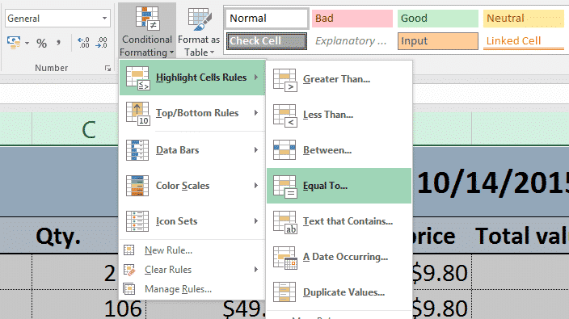Apply the Check Cell style
Viewport: 569px width, 319px height.
tap(267, 41)
